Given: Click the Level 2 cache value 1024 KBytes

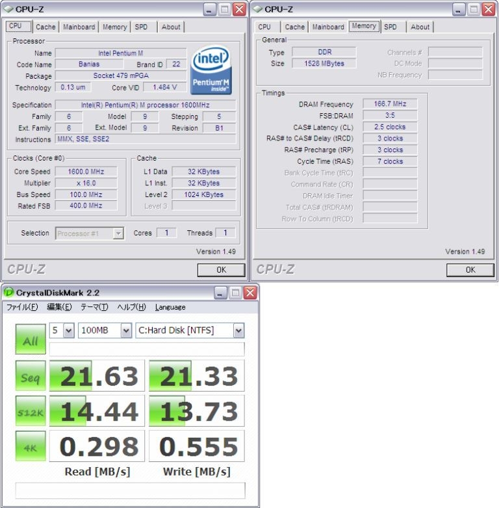Looking at the screenshot, I should tap(203, 194).
